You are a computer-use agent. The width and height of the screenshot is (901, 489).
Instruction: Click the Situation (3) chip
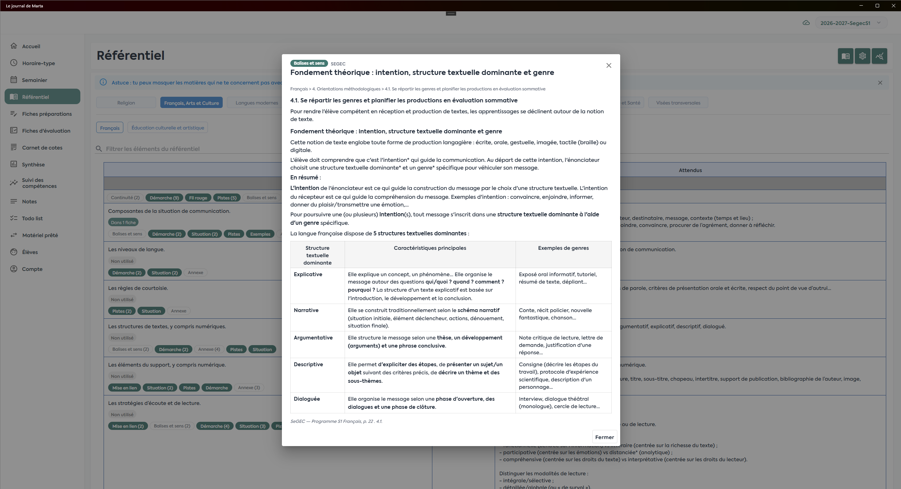[x=252, y=426]
